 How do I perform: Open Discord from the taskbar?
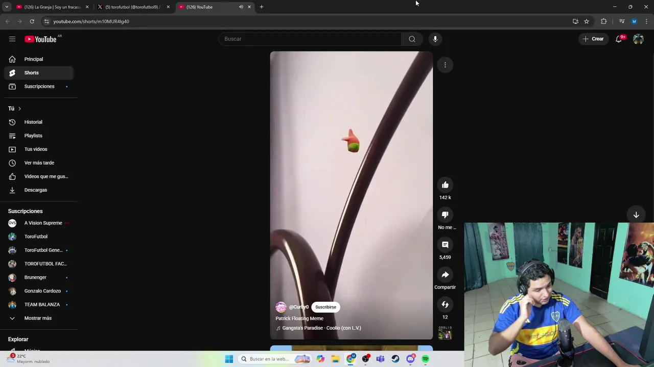coord(410,359)
